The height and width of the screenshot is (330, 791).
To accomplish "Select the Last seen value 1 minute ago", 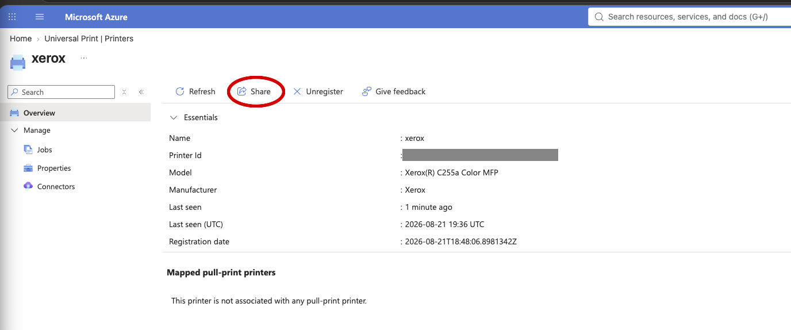I will coord(428,207).
